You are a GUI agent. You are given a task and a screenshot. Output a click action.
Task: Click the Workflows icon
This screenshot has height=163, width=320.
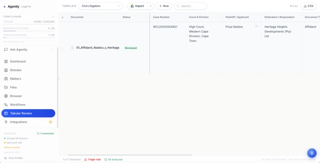click(6, 105)
